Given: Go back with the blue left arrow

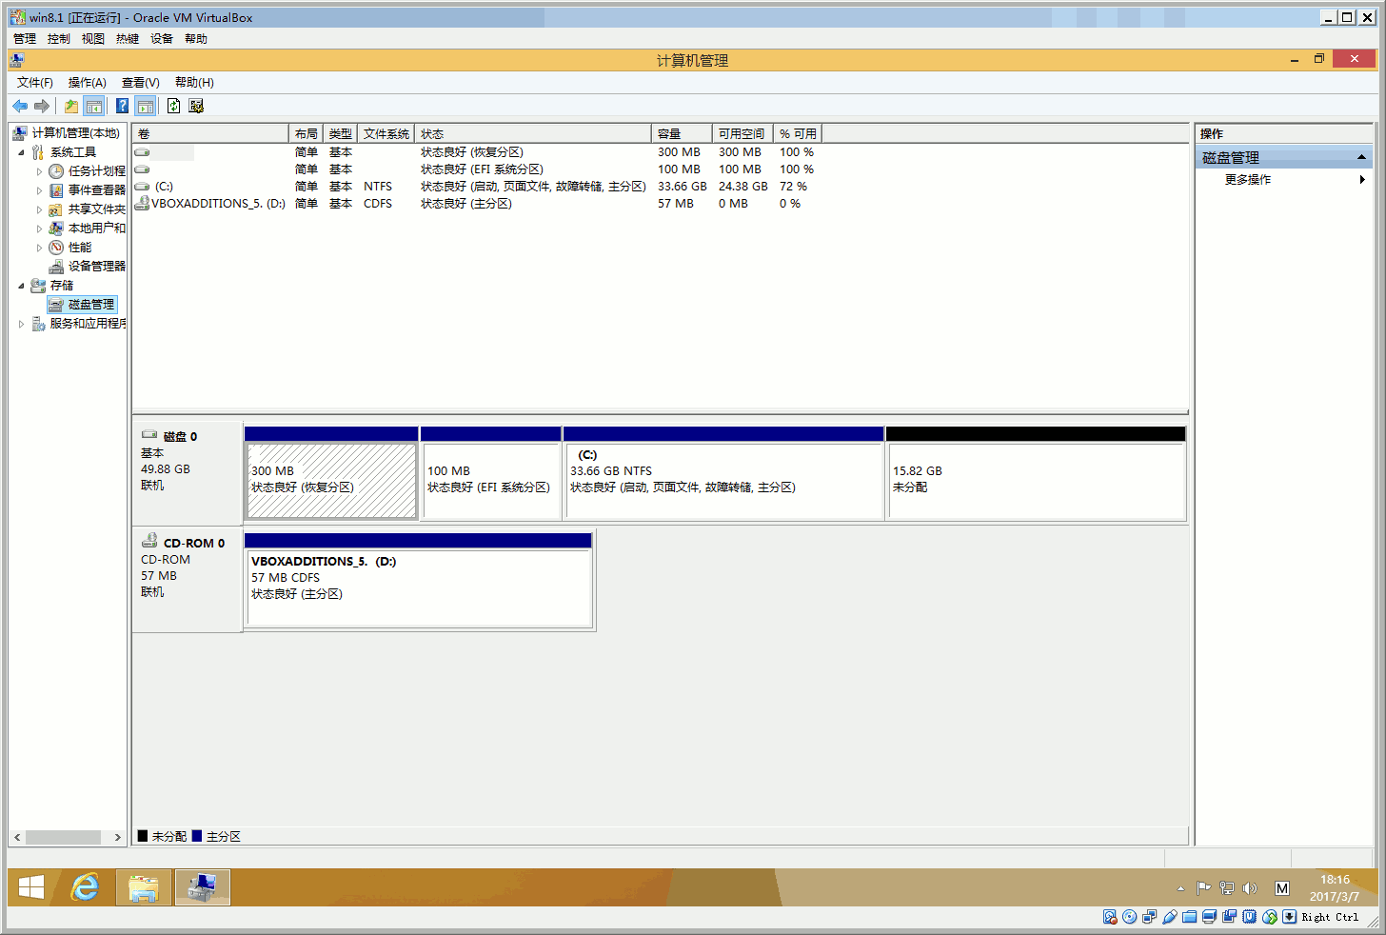Looking at the screenshot, I should click(x=20, y=106).
